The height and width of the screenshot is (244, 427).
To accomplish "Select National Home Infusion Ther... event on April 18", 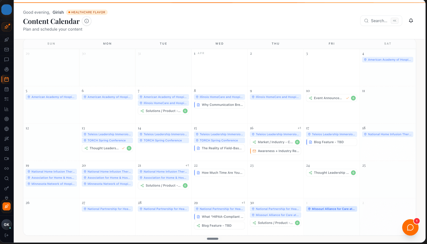I will (388, 134).
